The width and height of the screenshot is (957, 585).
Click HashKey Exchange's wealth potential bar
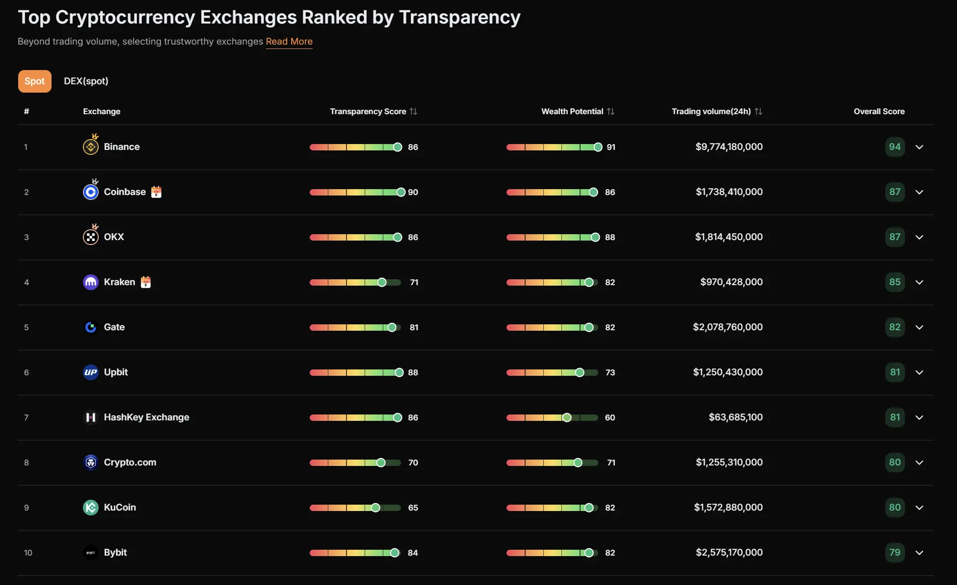point(552,417)
